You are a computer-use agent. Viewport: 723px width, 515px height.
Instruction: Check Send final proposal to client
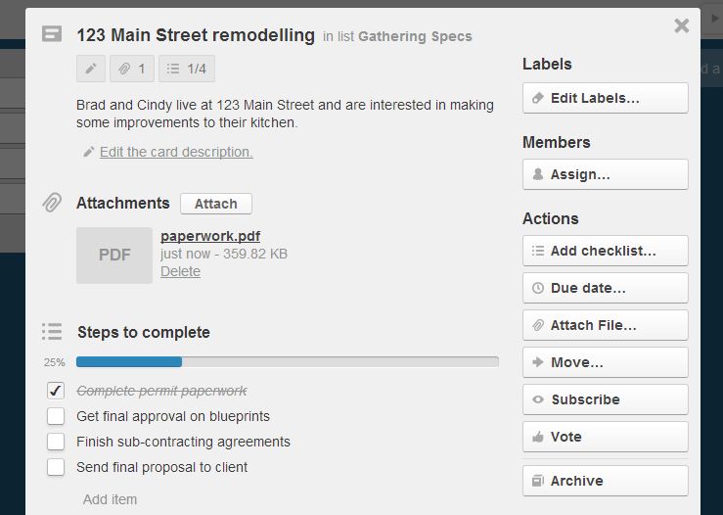tap(56, 467)
